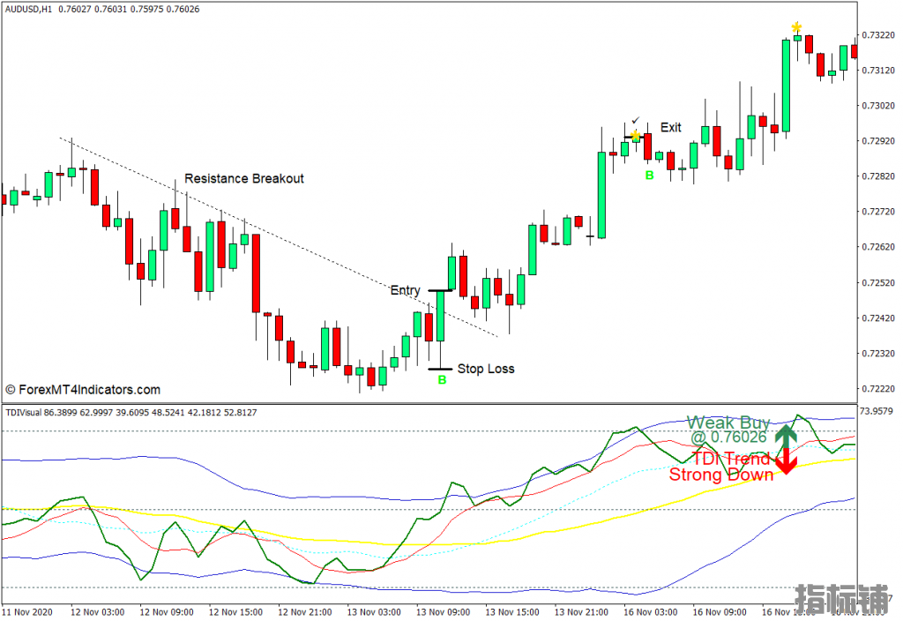
Task: Click the 16 Nov 09:00 time label
Action: (x=720, y=612)
